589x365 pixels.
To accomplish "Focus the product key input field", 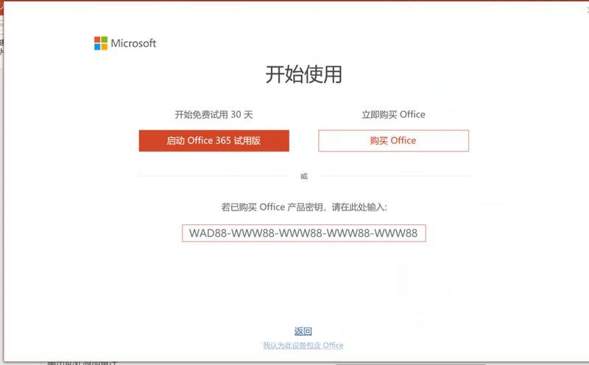I will 304,233.
